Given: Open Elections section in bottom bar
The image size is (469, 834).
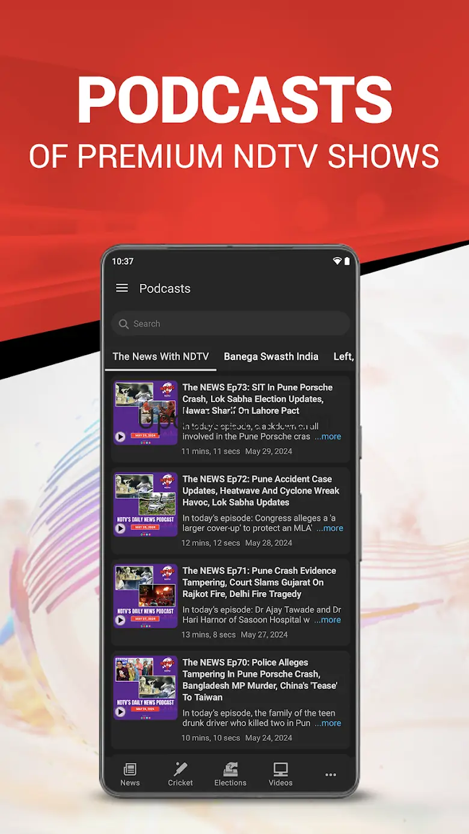Looking at the screenshot, I should tap(230, 774).
